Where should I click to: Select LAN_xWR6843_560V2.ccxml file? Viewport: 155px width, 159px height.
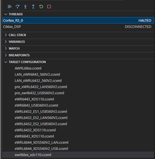pyautogui.click(x=37, y=74)
